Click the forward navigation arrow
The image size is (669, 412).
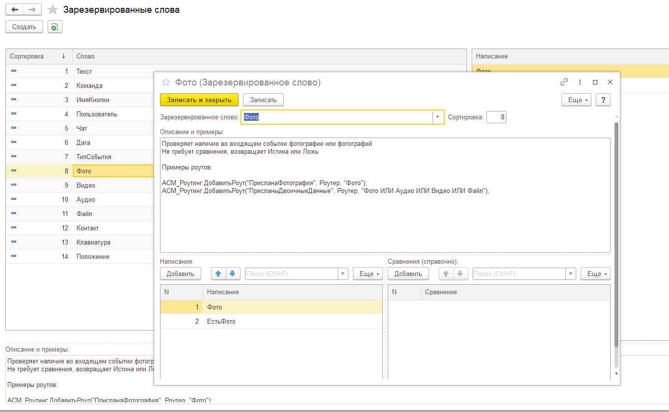tap(33, 10)
